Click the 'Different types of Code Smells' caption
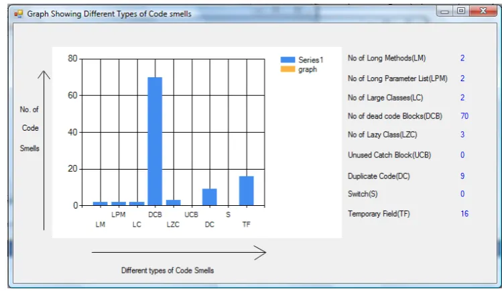This screenshot has width=502, height=291. pos(168,270)
